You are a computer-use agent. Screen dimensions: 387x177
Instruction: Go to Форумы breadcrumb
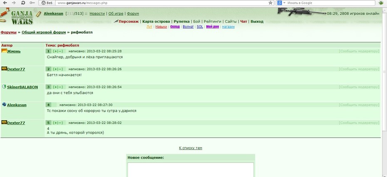tap(8, 32)
